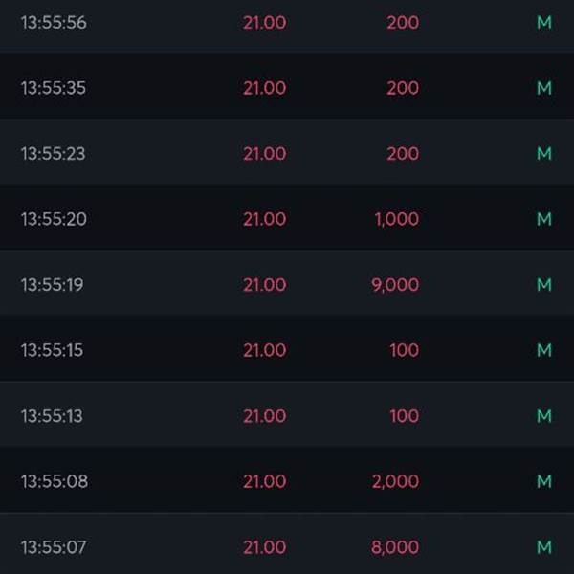This screenshot has height=574, width=574.
Task: Click the 8,000 volume at 13:55:07
Action: coord(395,547)
